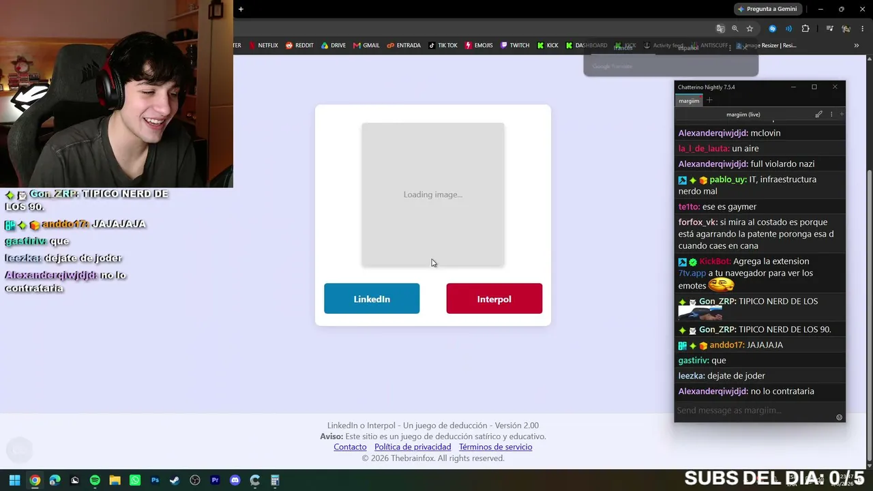The height and width of the screenshot is (491, 873).
Task: Open the Política de privacidad link
Action: coord(413,447)
